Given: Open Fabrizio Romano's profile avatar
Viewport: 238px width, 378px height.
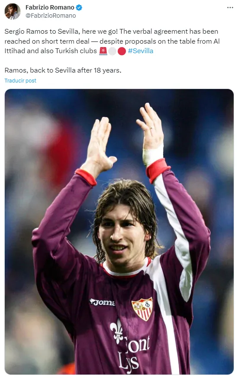Looking at the screenshot, I should coord(12,11).
